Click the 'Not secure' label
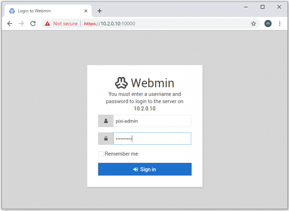The height and width of the screenshot is (211, 289). (65, 24)
